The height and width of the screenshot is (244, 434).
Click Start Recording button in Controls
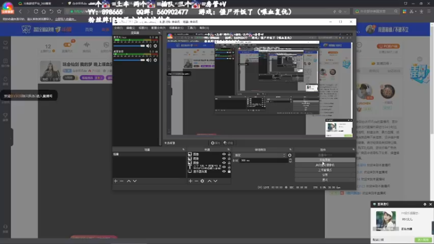pyautogui.click(x=325, y=160)
